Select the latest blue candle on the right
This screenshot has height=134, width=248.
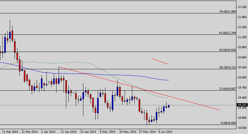click(x=169, y=106)
